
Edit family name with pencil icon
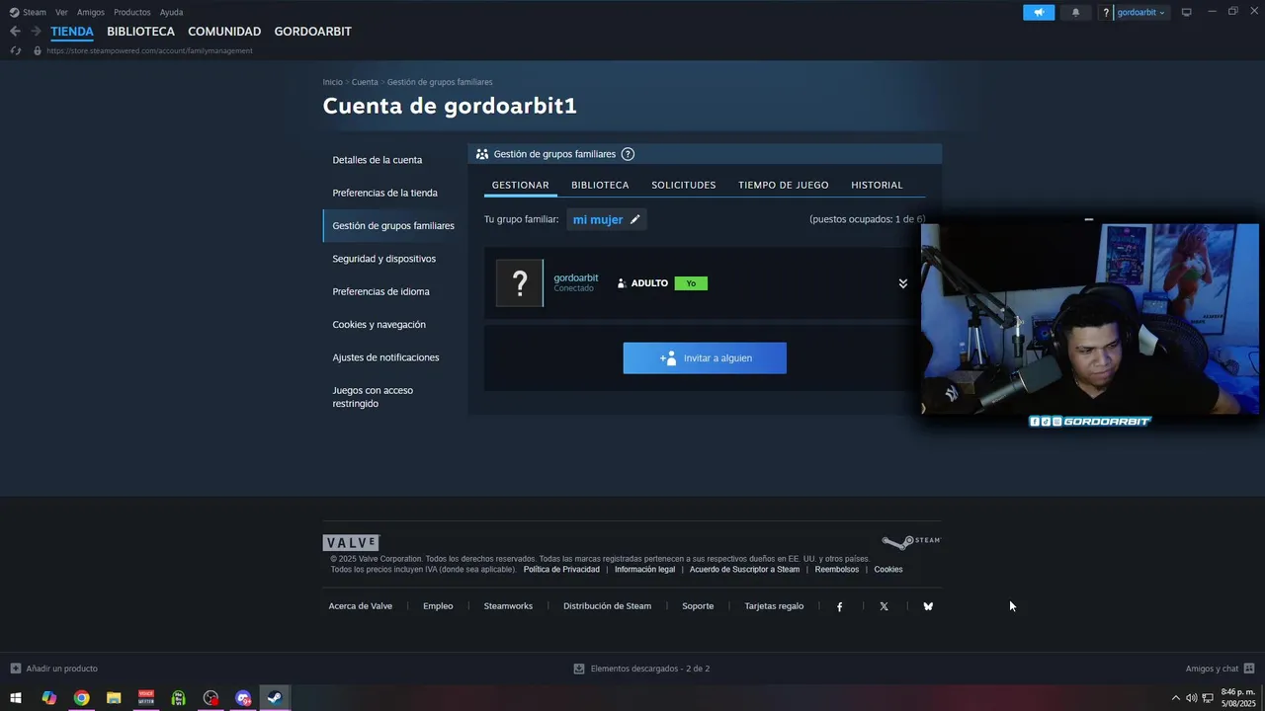coord(635,219)
